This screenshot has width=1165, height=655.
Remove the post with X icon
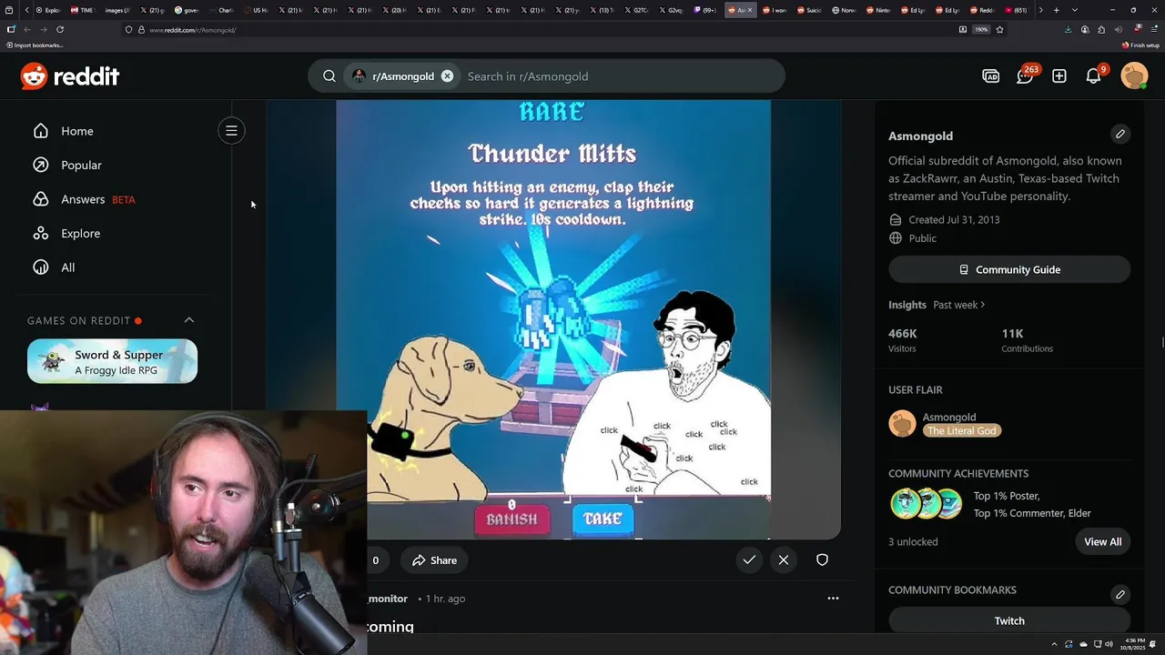pyautogui.click(x=784, y=560)
